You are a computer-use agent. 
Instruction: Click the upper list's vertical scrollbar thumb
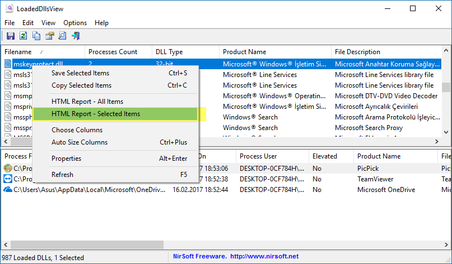(446, 87)
